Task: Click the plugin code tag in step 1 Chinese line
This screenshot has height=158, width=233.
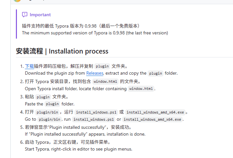Action: coord(102,66)
